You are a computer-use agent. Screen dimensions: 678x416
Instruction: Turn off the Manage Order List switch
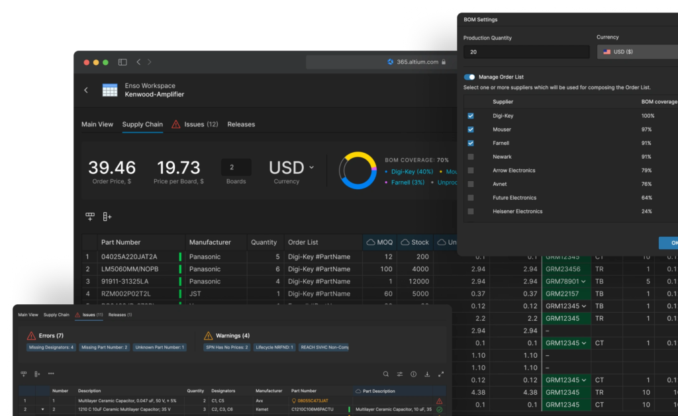click(x=469, y=77)
